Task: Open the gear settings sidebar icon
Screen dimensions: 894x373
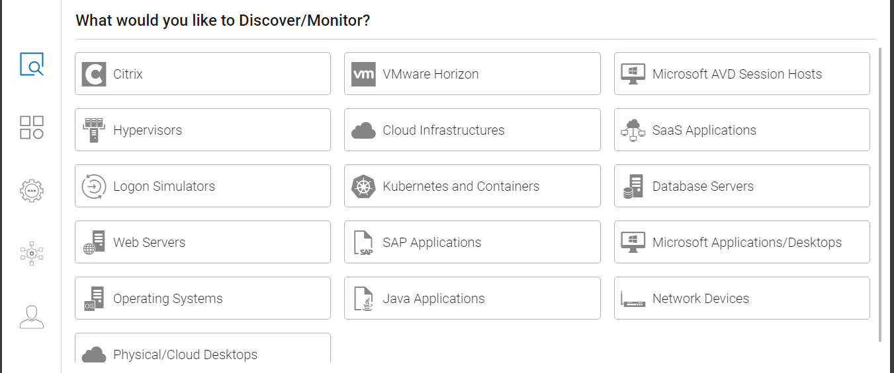Action: 31,191
